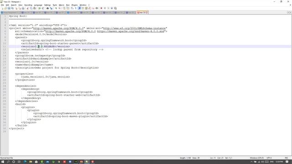The width and height of the screenshot is (292, 164).
Task: Open the Macro menu
Action: coord(62,5)
